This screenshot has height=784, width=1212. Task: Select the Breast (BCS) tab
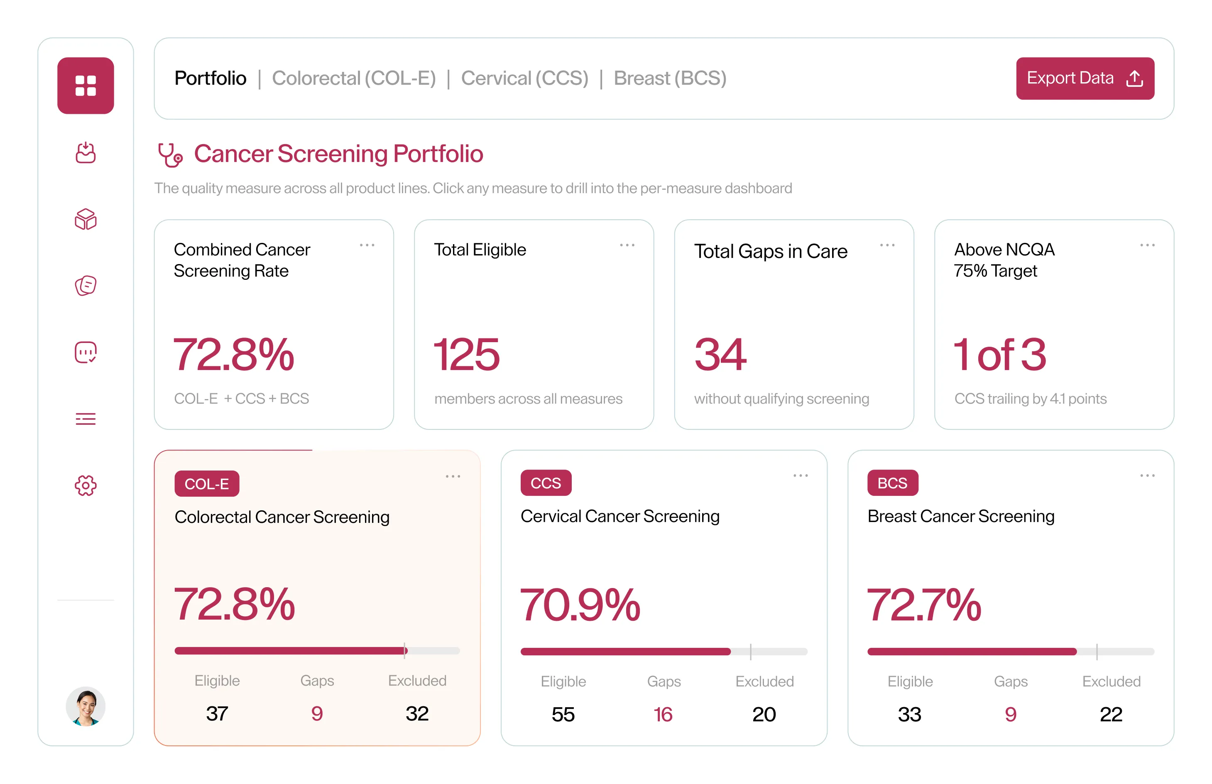tap(670, 78)
